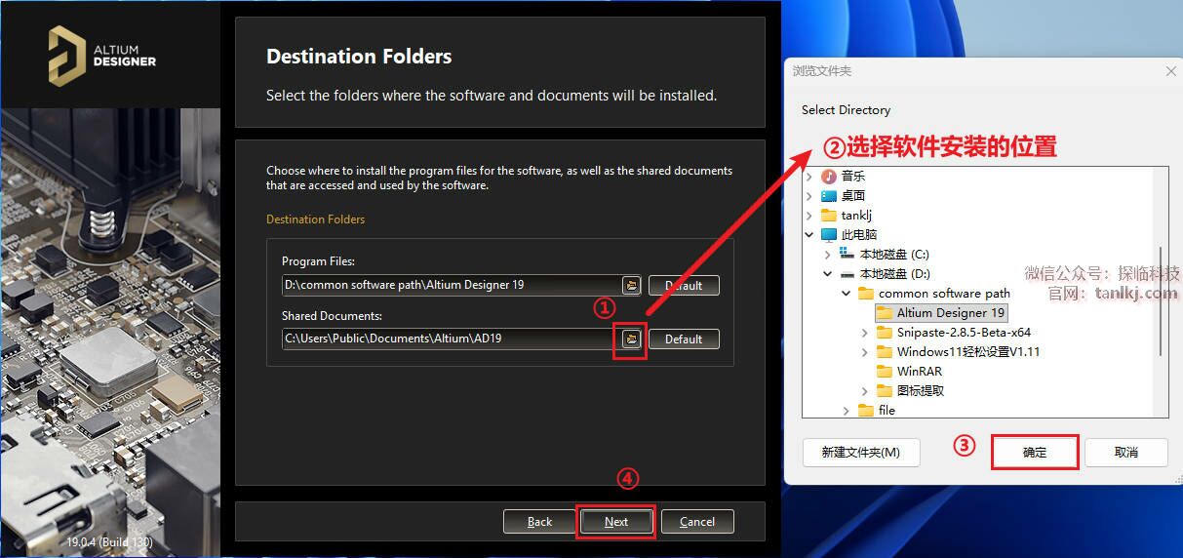Select the 桌面 desktop icon
1183x558 pixels.
click(x=829, y=196)
